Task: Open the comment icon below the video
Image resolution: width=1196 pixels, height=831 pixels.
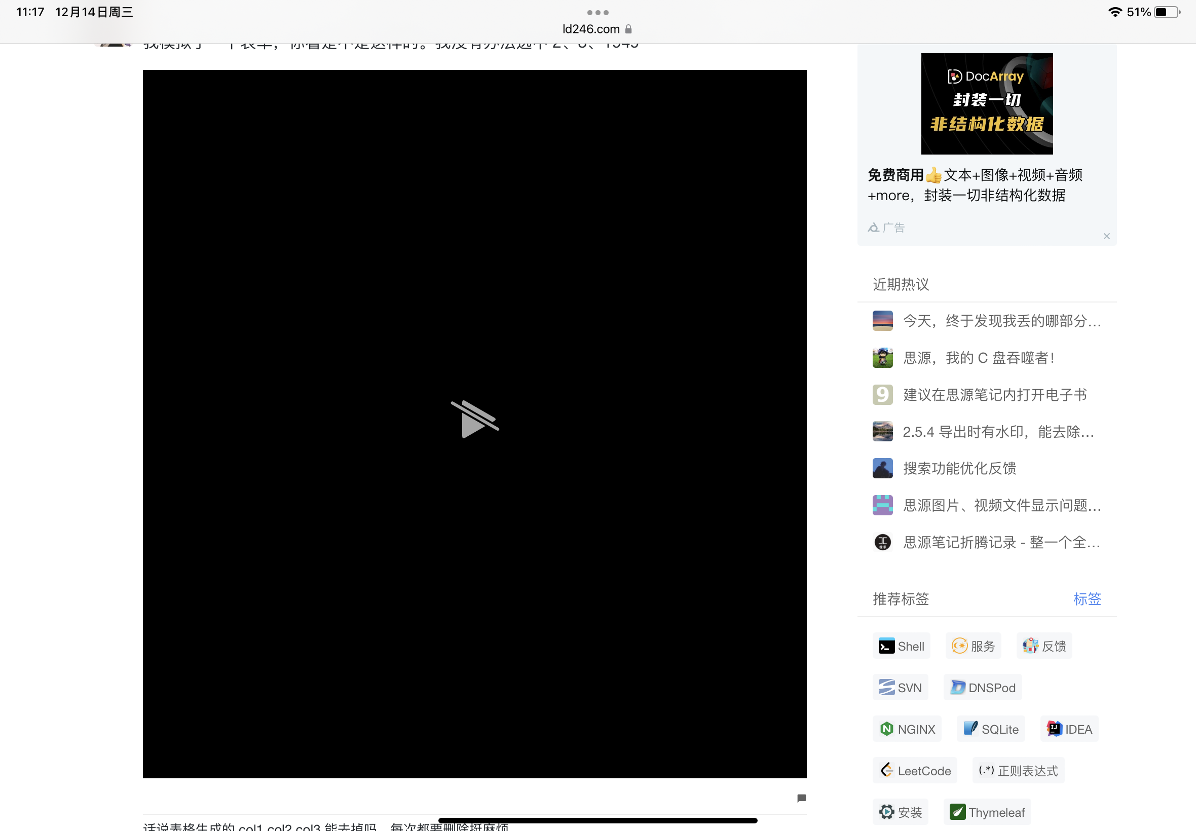Action: [801, 798]
